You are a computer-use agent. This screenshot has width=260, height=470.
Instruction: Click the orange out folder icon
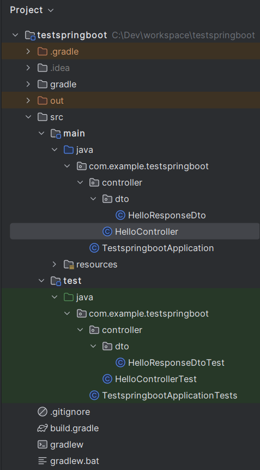pyautogui.click(x=43, y=100)
